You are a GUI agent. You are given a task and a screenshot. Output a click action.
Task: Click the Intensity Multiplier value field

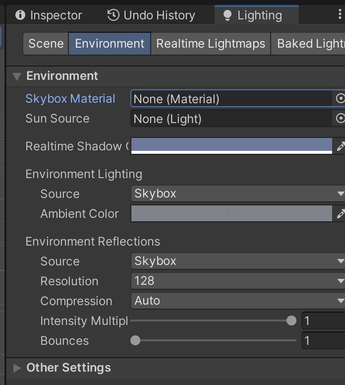pyautogui.click(x=323, y=321)
